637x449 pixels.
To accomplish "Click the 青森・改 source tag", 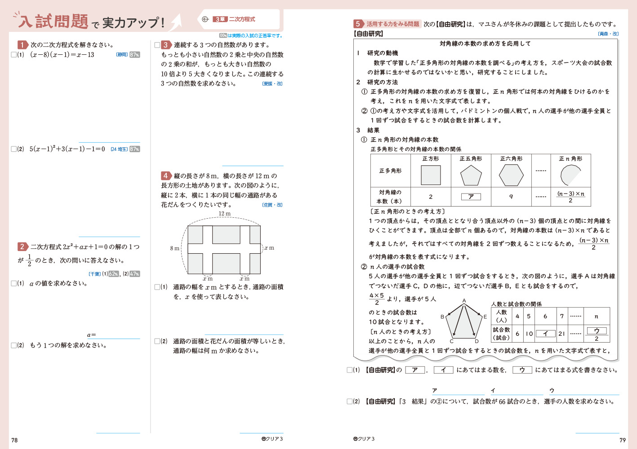I will coord(608,34).
